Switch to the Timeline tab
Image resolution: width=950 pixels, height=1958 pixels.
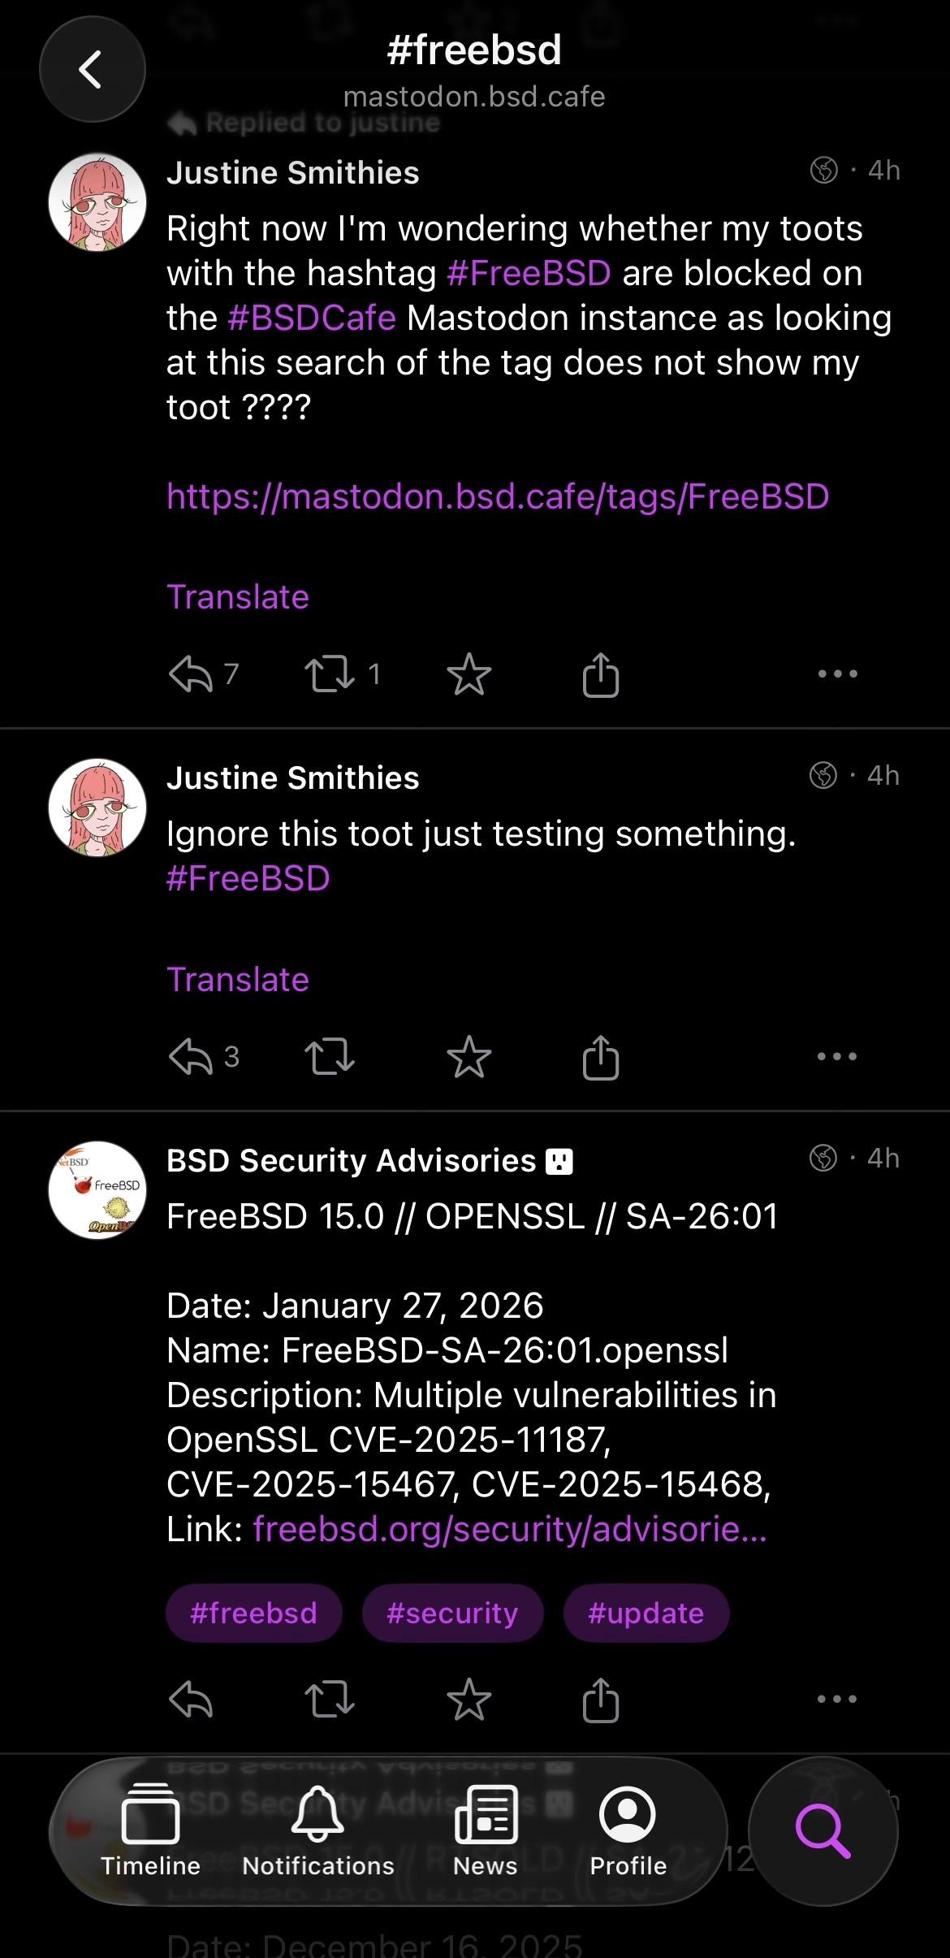point(150,1832)
